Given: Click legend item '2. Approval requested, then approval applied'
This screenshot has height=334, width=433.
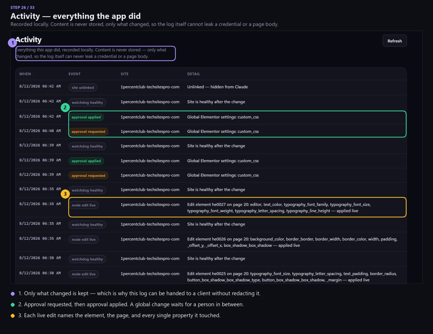Looking at the screenshot, I should [131, 304].
